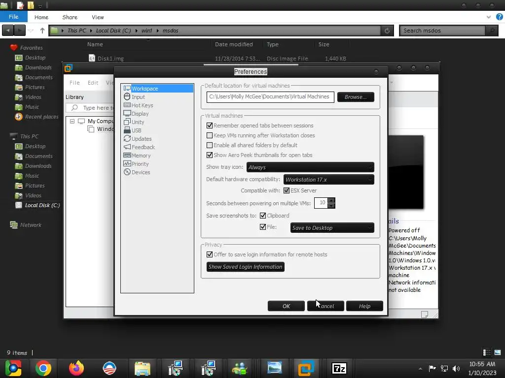505x378 pixels.
Task: Open the Explorer File tab
Action: [x=13, y=17]
